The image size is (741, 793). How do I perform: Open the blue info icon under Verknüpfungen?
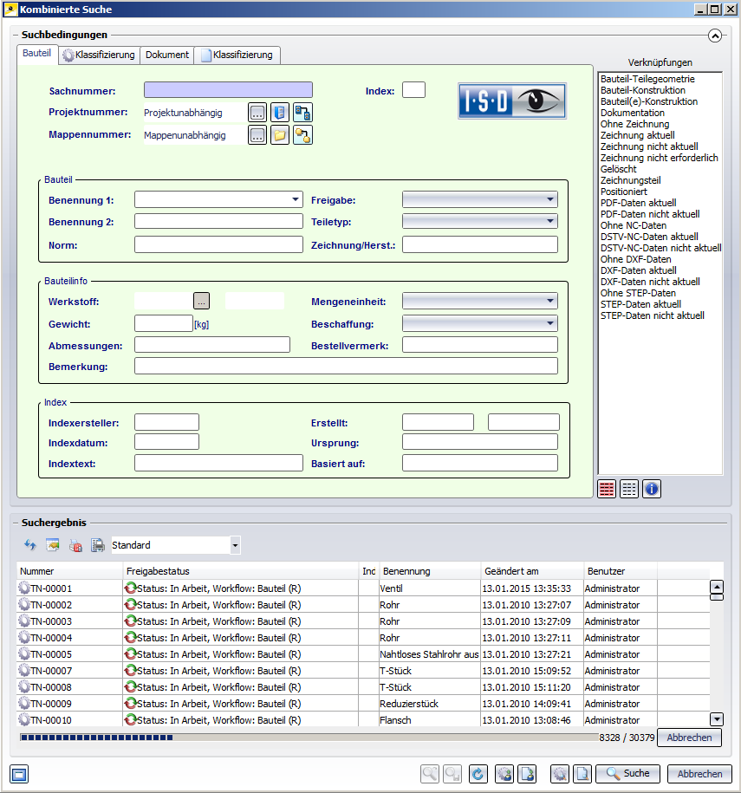point(652,489)
